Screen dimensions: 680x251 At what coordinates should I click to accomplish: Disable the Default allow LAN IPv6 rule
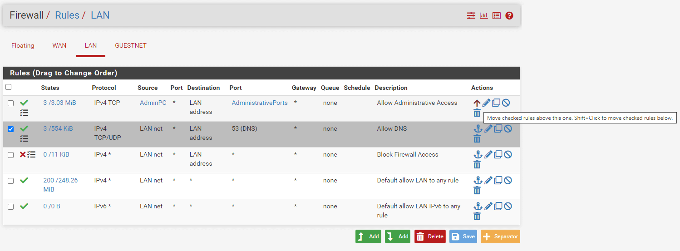(508, 207)
